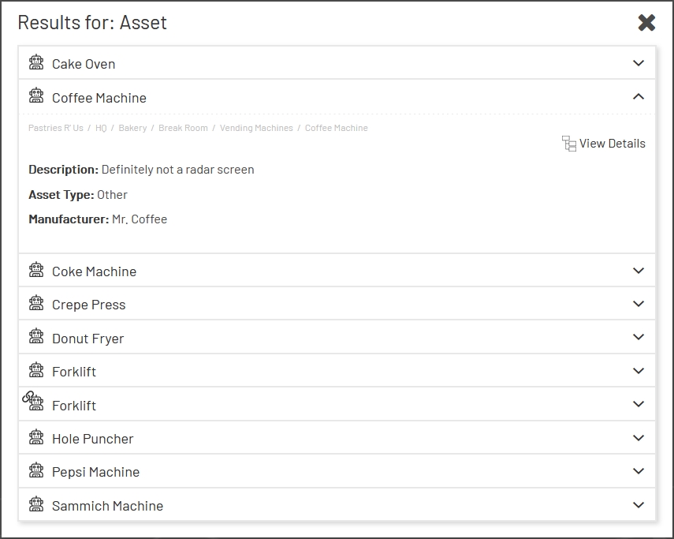Close the Results for Asset dialog
This screenshot has width=674, height=539.
pyautogui.click(x=647, y=23)
